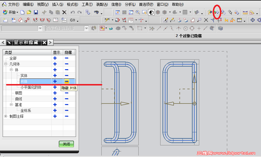
Task: Select the 坐标系 tree row
Action: click(x=26, y=110)
